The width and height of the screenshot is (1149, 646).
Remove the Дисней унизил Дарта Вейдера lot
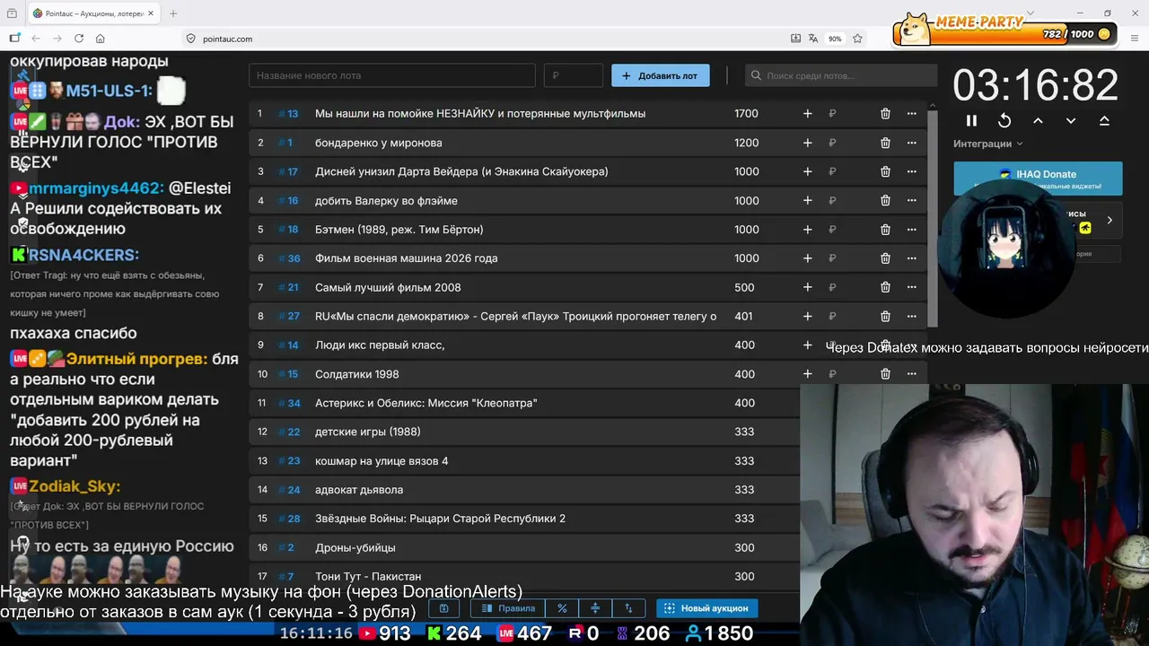click(x=885, y=171)
